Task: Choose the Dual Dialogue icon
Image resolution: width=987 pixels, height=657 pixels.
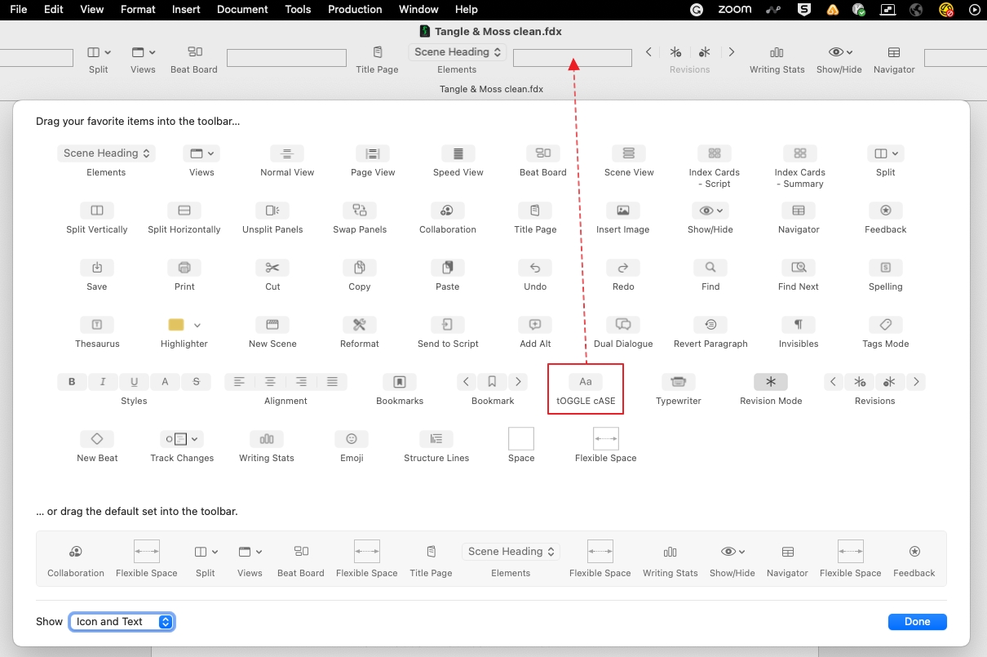Action: click(x=623, y=325)
